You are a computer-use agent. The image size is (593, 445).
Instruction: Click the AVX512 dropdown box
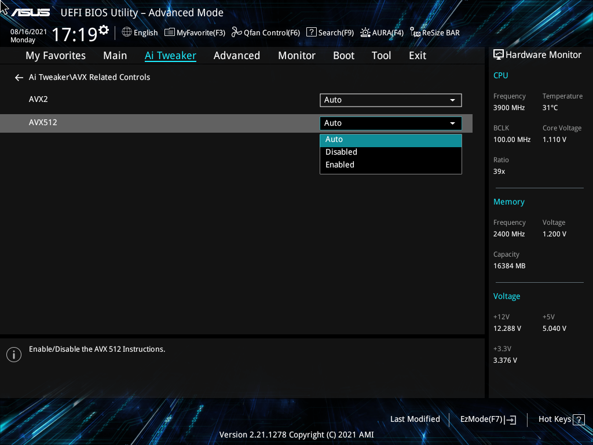[391, 123]
